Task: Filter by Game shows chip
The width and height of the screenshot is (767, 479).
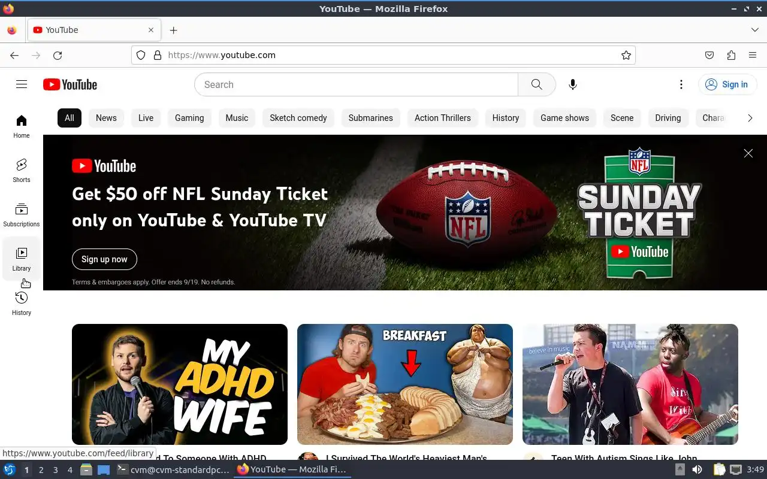Action: (x=564, y=118)
